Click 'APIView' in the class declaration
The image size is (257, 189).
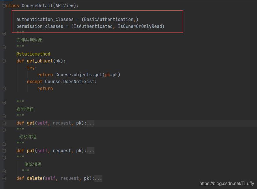tap(65, 6)
